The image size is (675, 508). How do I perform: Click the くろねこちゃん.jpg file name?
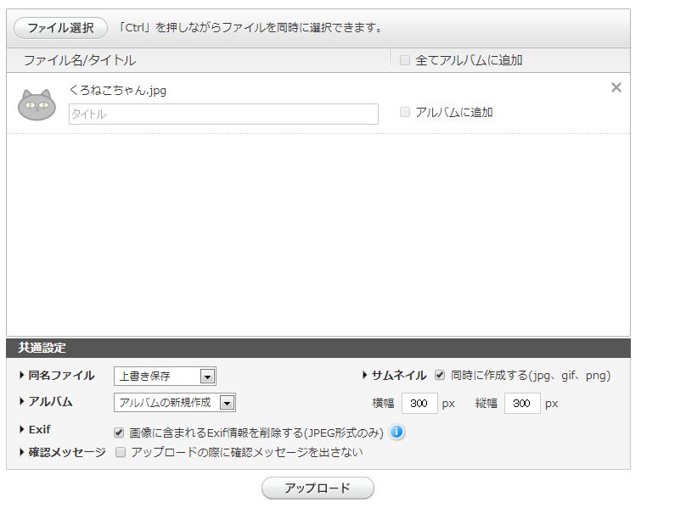tap(117, 91)
